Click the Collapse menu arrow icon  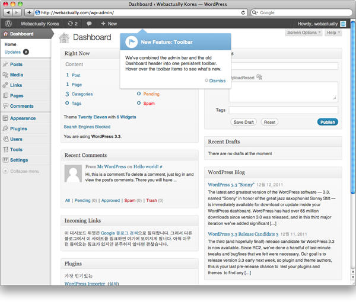[5, 171]
